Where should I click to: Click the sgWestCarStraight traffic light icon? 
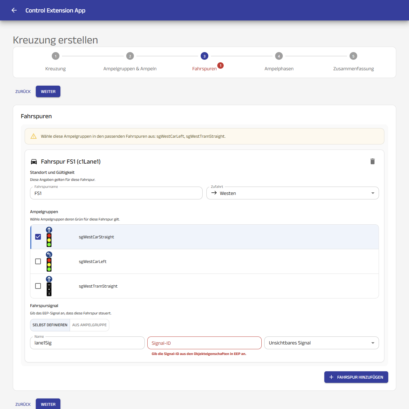point(49,237)
